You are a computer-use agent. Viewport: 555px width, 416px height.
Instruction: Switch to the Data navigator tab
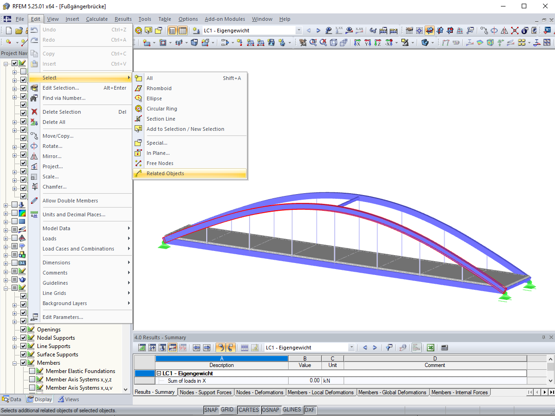[12, 399]
